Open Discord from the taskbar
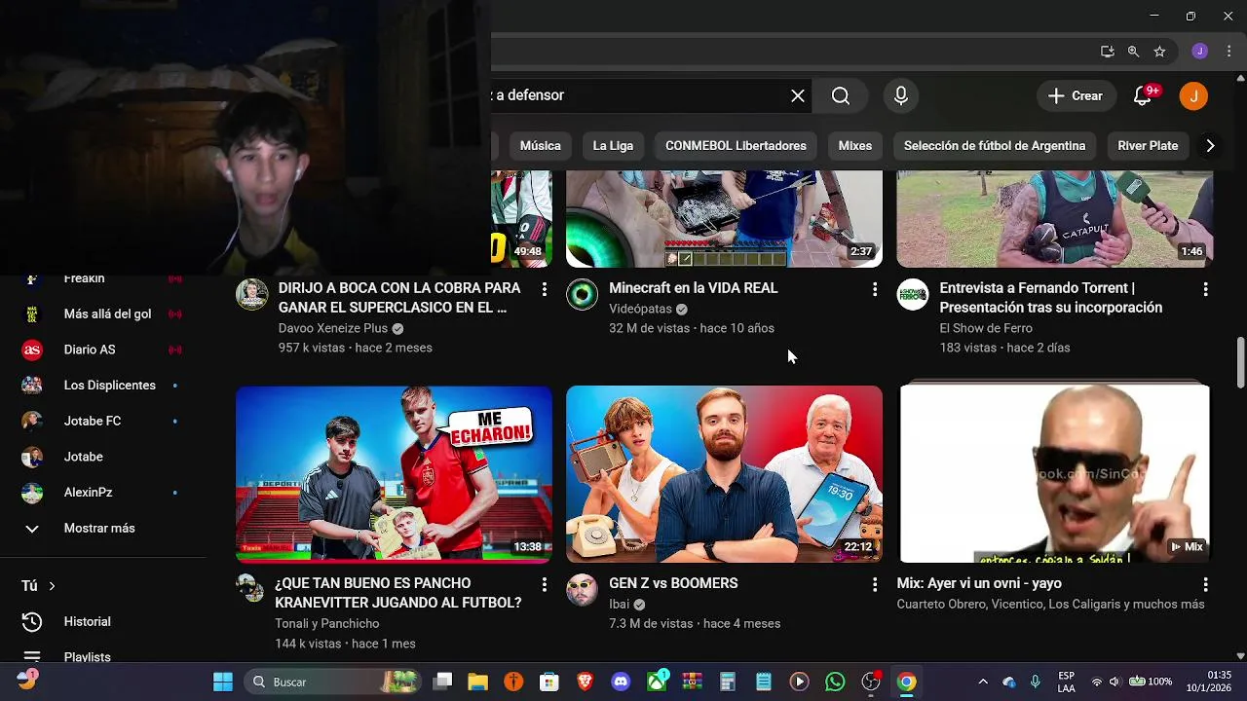 click(x=621, y=682)
